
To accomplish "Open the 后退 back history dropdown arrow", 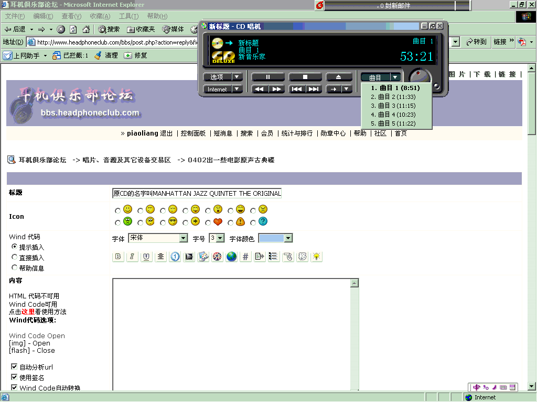I will (x=31, y=29).
